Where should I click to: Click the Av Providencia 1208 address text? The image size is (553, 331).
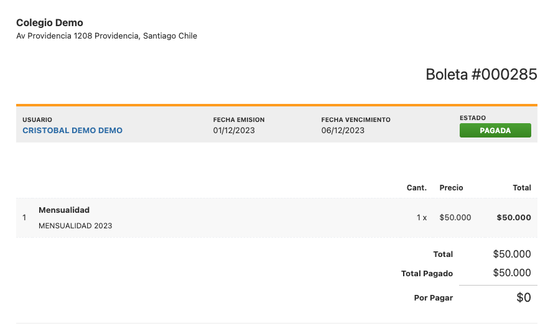pos(106,36)
